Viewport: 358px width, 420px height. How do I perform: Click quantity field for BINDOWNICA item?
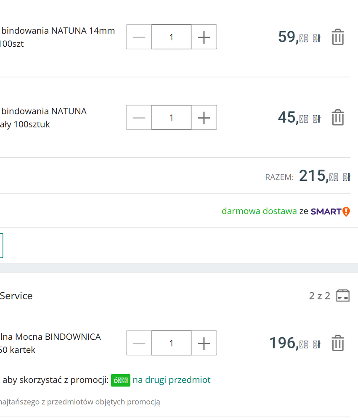tap(171, 343)
